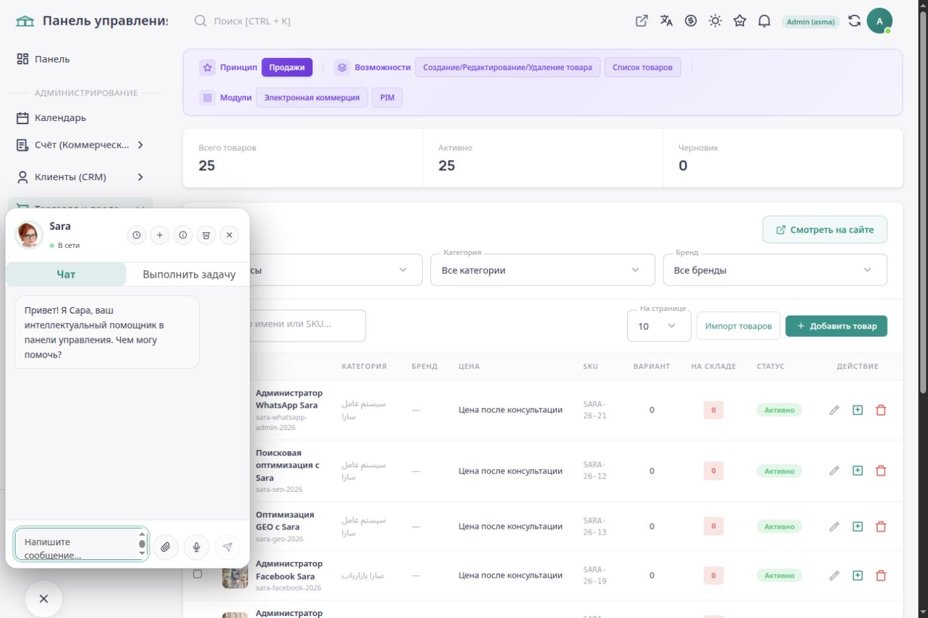
Task: Click the Смотреть на сайте button
Action: 824,230
